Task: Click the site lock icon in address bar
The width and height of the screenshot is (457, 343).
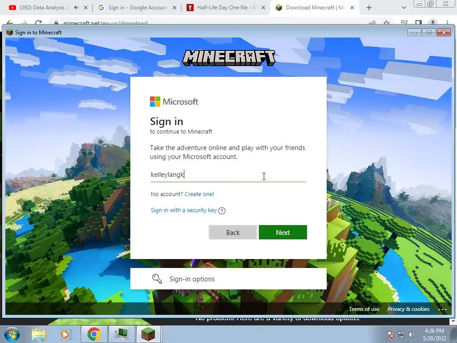Action: coord(56,23)
